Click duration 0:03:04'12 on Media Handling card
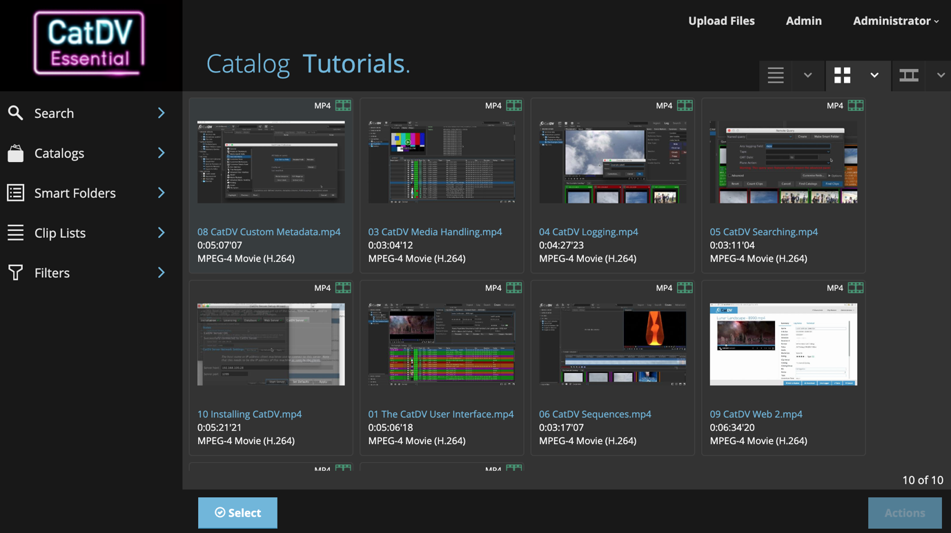 click(x=391, y=245)
